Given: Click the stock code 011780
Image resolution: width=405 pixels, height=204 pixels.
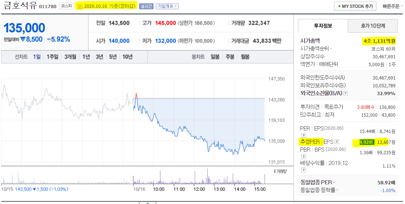Looking at the screenshot, I should (x=48, y=6).
